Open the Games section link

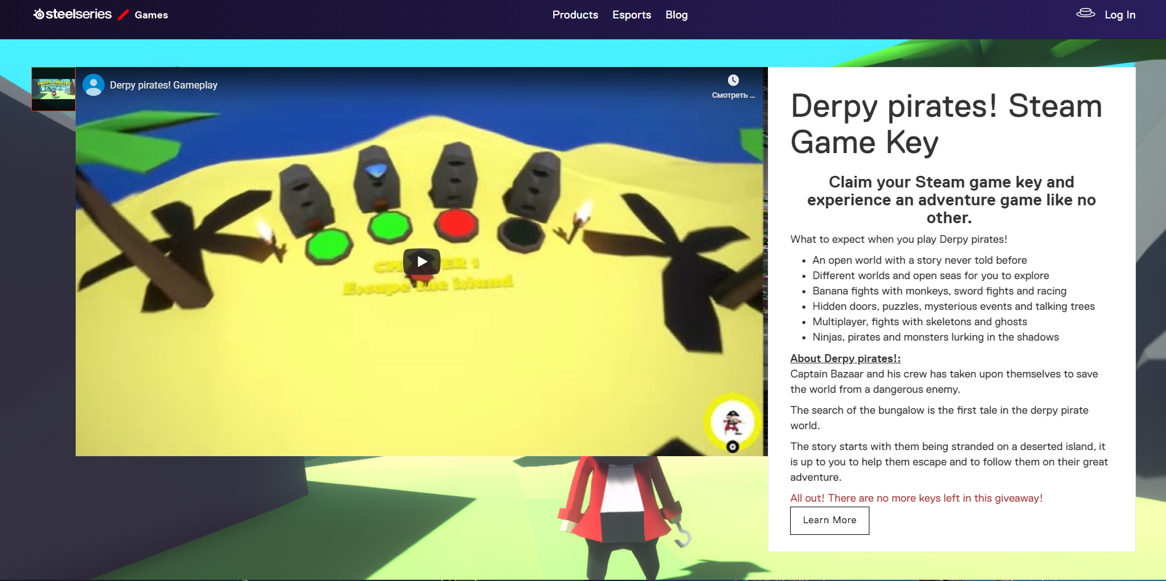[x=151, y=15]
